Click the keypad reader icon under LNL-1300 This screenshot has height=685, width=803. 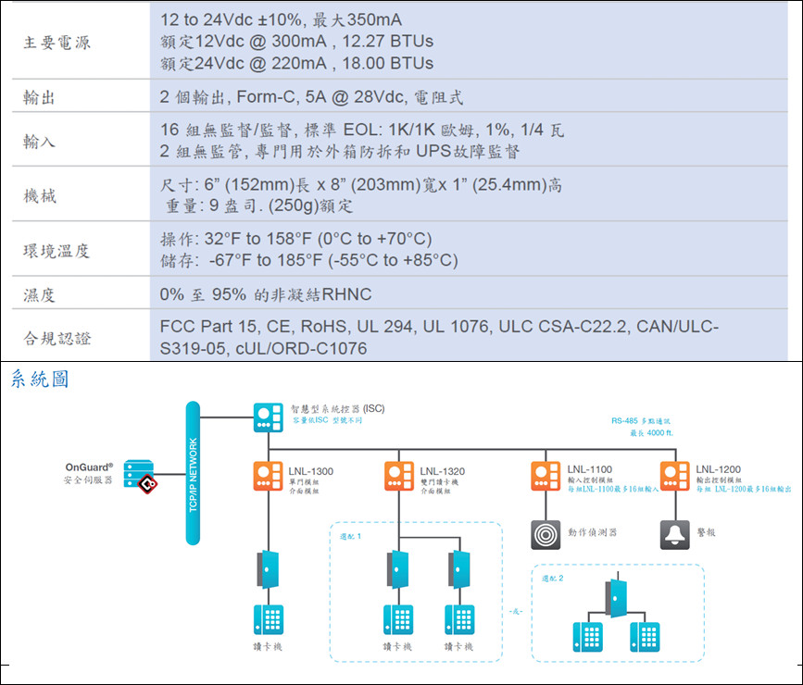[269, 618]
